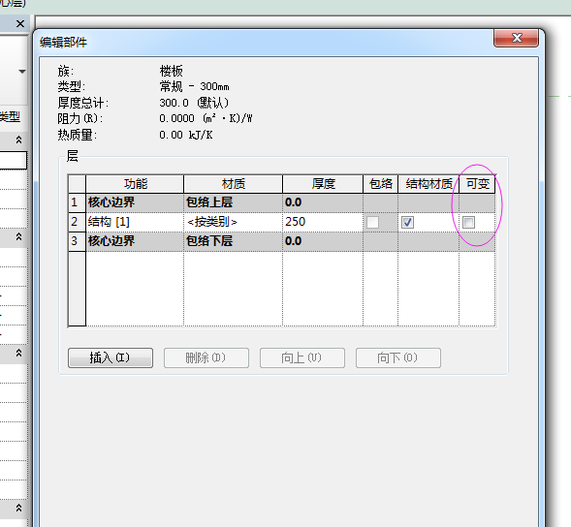Close the left properties panel with the black X
The width and height of the screenshot is (571, 527).
point(20,24)
